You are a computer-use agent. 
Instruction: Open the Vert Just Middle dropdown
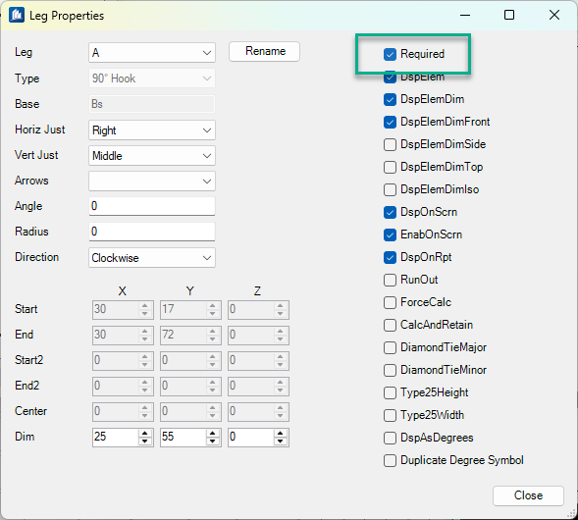click(x=152, y=156)
